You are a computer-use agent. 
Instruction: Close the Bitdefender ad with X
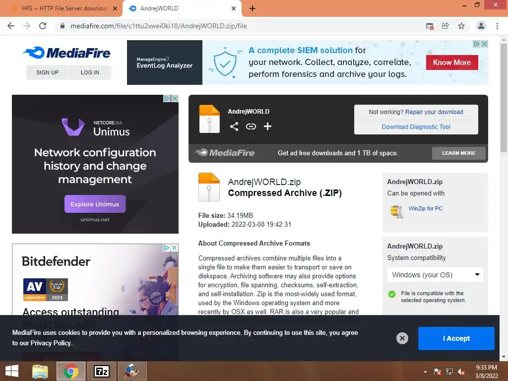(x=174, y=248)
